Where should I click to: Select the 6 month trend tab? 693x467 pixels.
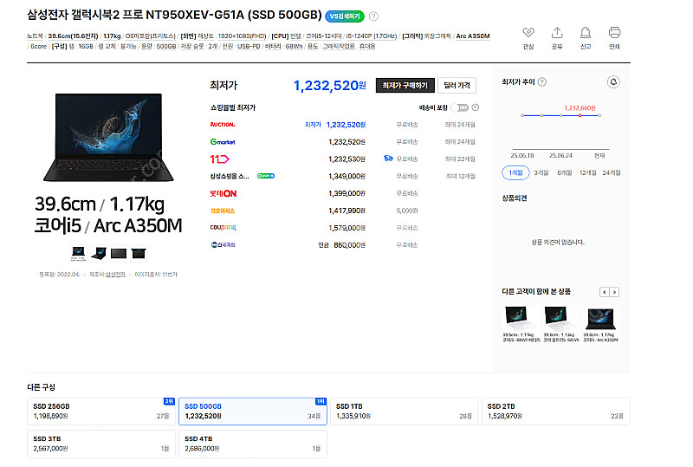pyautogui.click(x=565, y=172)
